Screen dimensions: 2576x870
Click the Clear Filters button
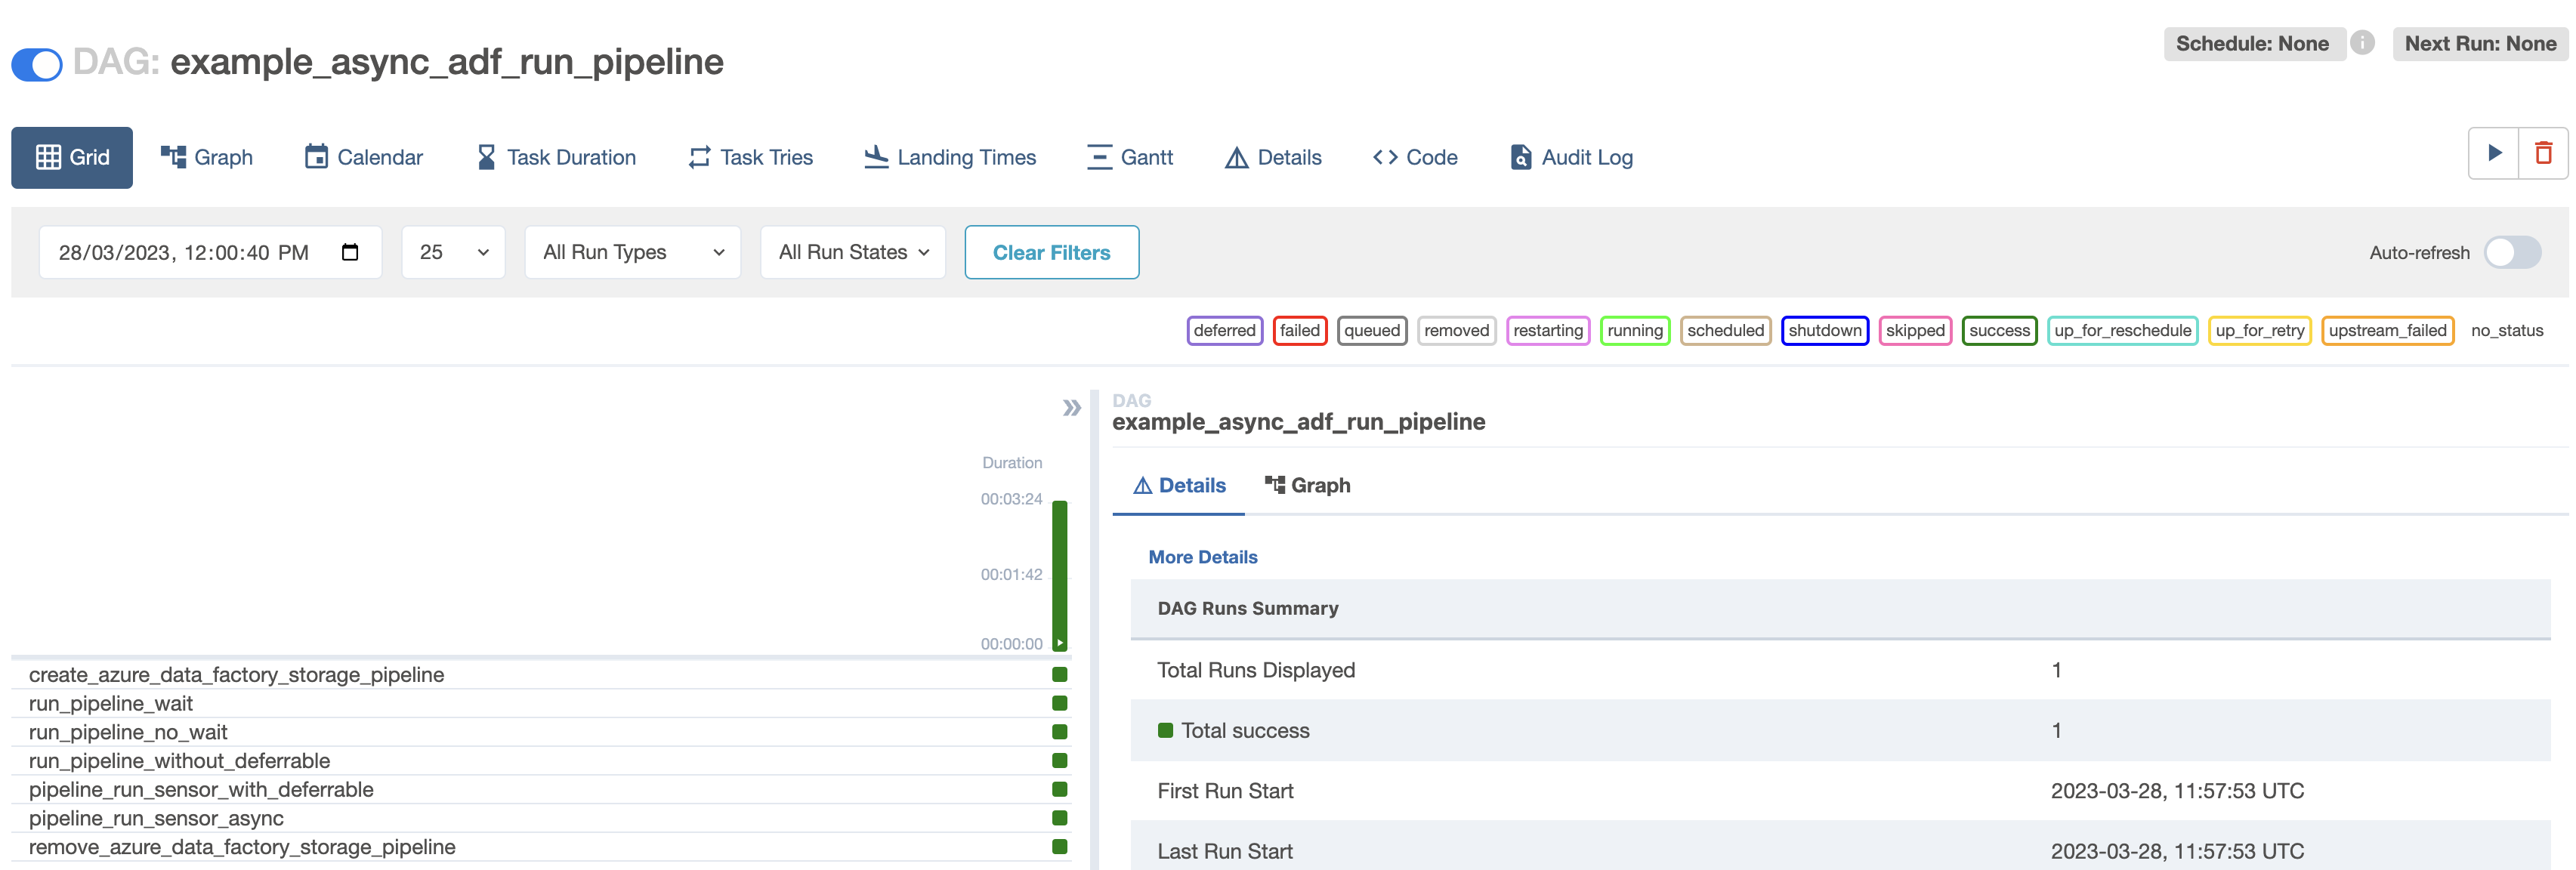tap(1051, 252)
